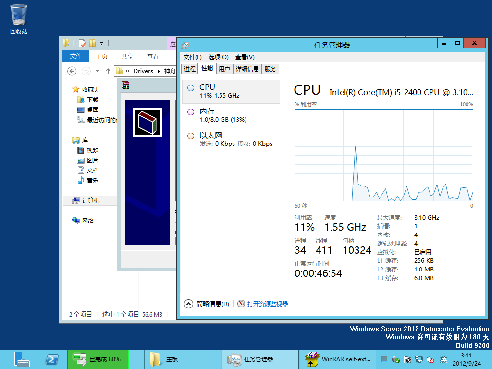Click the leftmost notification tray icon
This screenshot has width=492, height=369.
(384, 359)
